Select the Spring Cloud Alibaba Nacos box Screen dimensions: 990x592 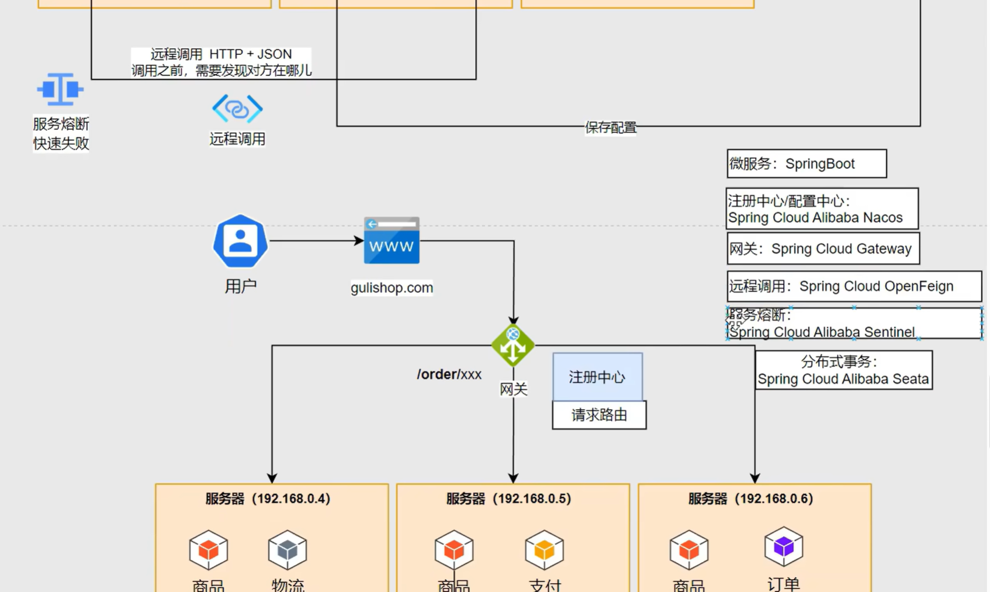point(822,209)
